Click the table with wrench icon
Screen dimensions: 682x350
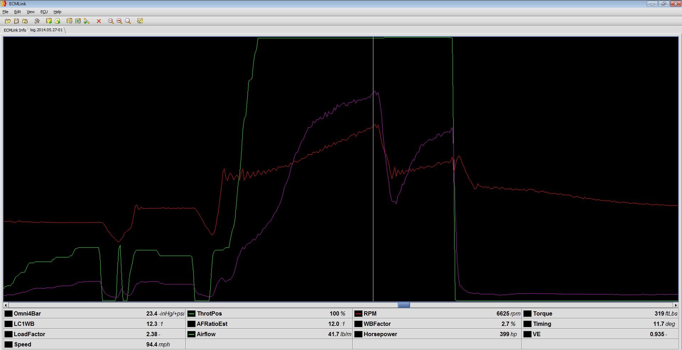click(x=140, y=21)
